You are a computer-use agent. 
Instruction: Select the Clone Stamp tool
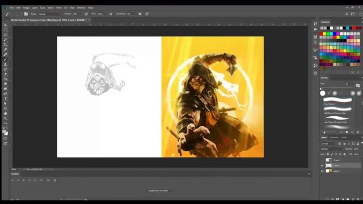coord(5,64)
